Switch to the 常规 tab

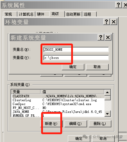pos(10,14)
